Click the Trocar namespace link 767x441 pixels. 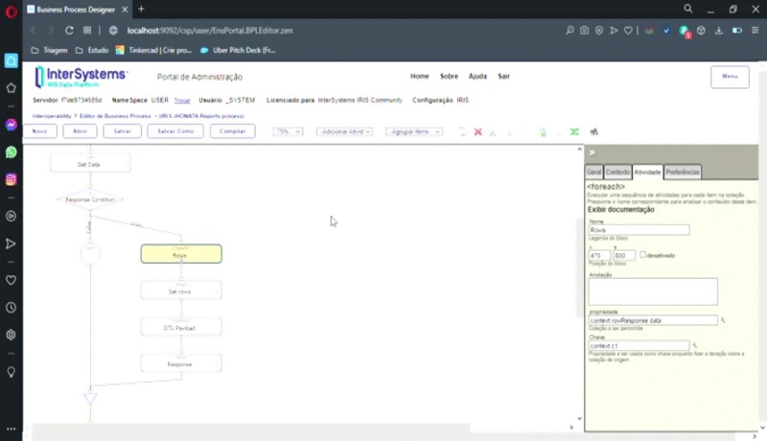182,100
